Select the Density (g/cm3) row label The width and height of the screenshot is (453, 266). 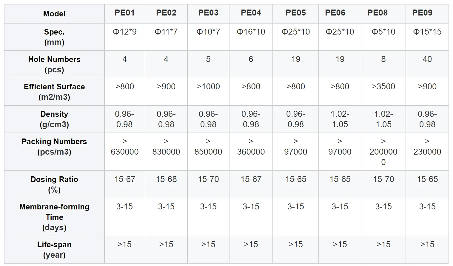(54, 119)
